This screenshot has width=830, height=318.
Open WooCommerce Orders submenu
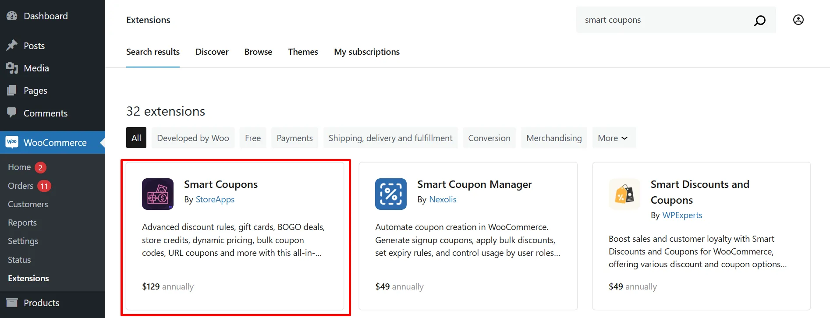click(21, 186)
